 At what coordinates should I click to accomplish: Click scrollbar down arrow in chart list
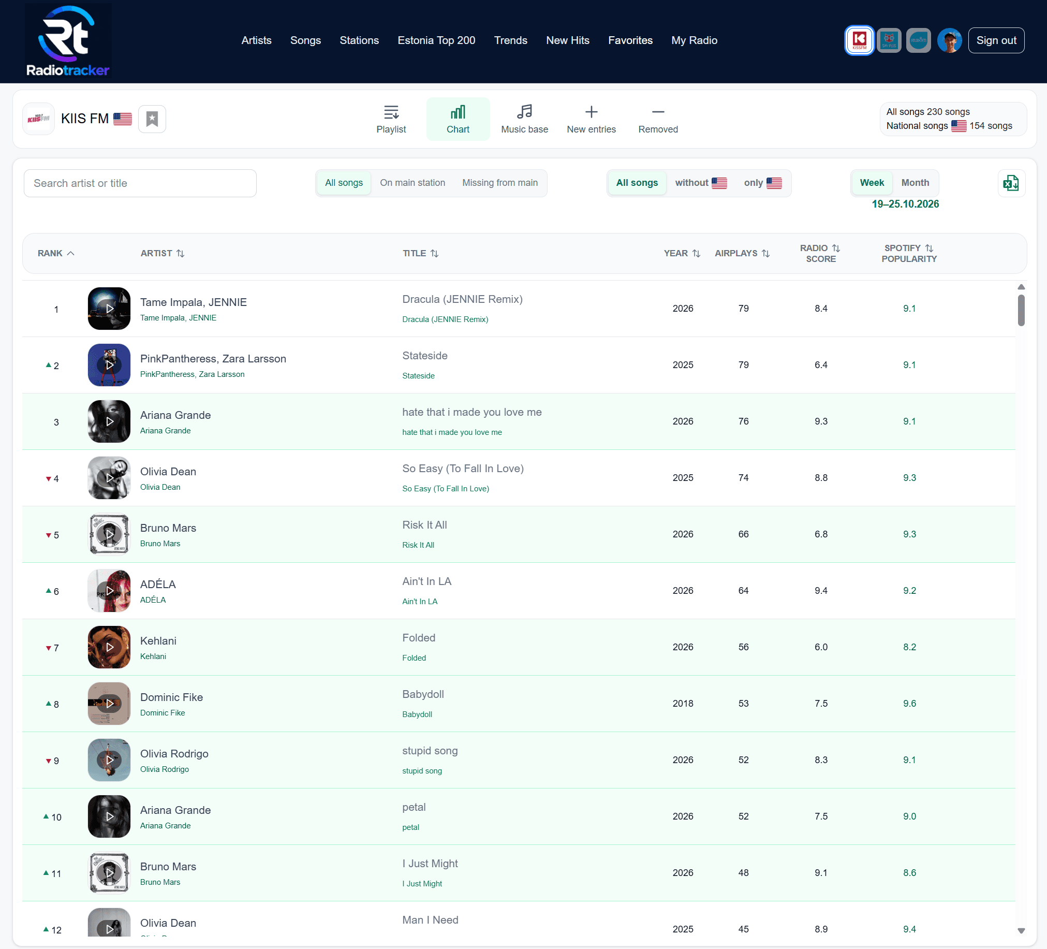click(1021, 931)
